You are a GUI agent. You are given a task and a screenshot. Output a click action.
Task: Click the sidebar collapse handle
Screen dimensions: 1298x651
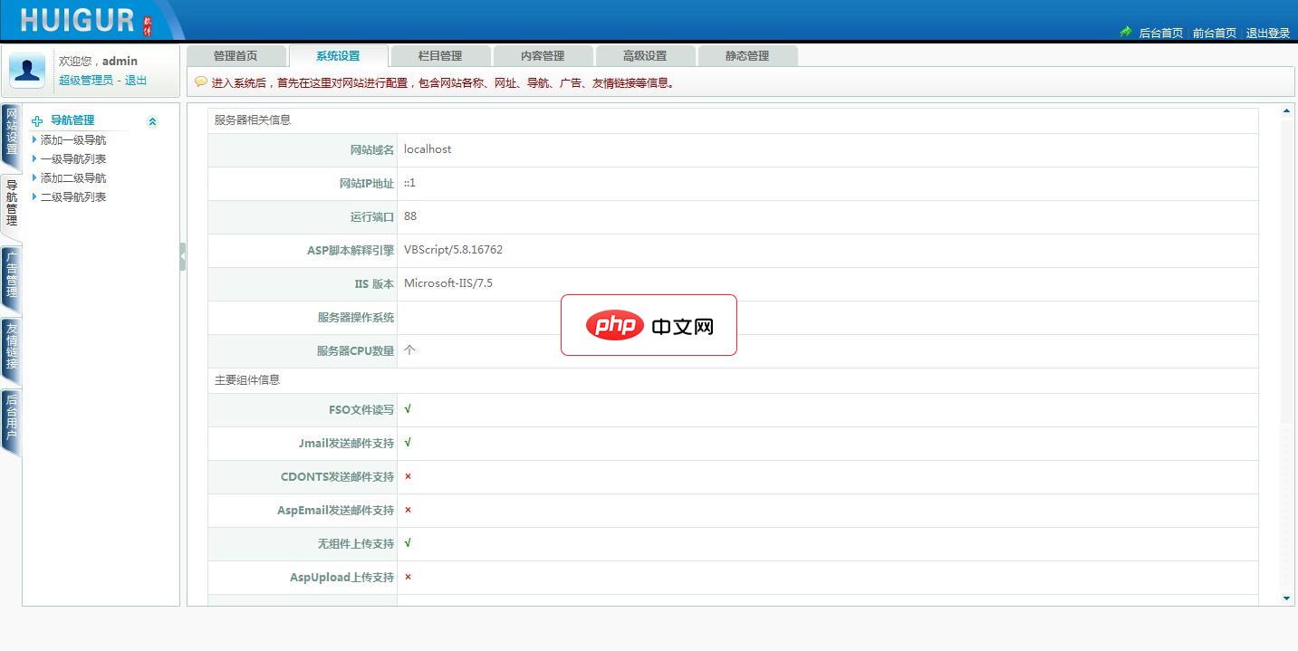tap(183, 257)
